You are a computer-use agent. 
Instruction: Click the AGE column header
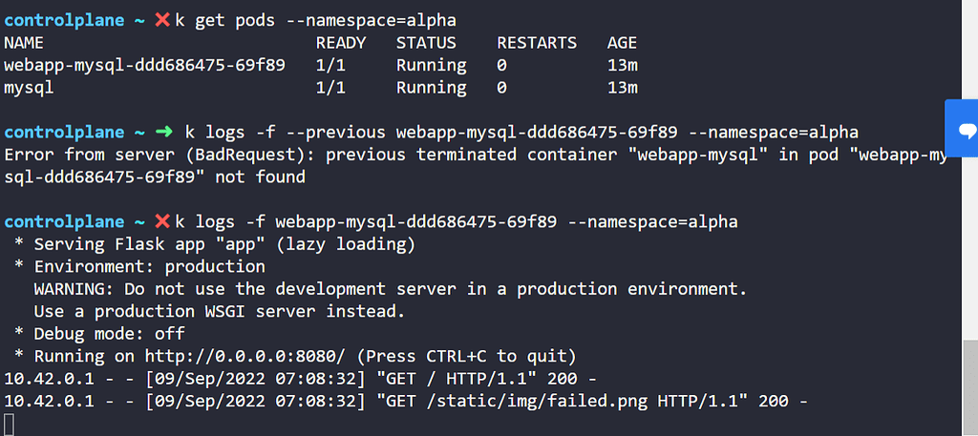tap(622, 43)
